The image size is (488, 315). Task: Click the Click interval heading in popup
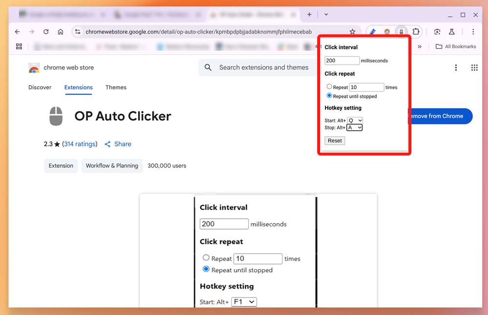pos(341,47)
